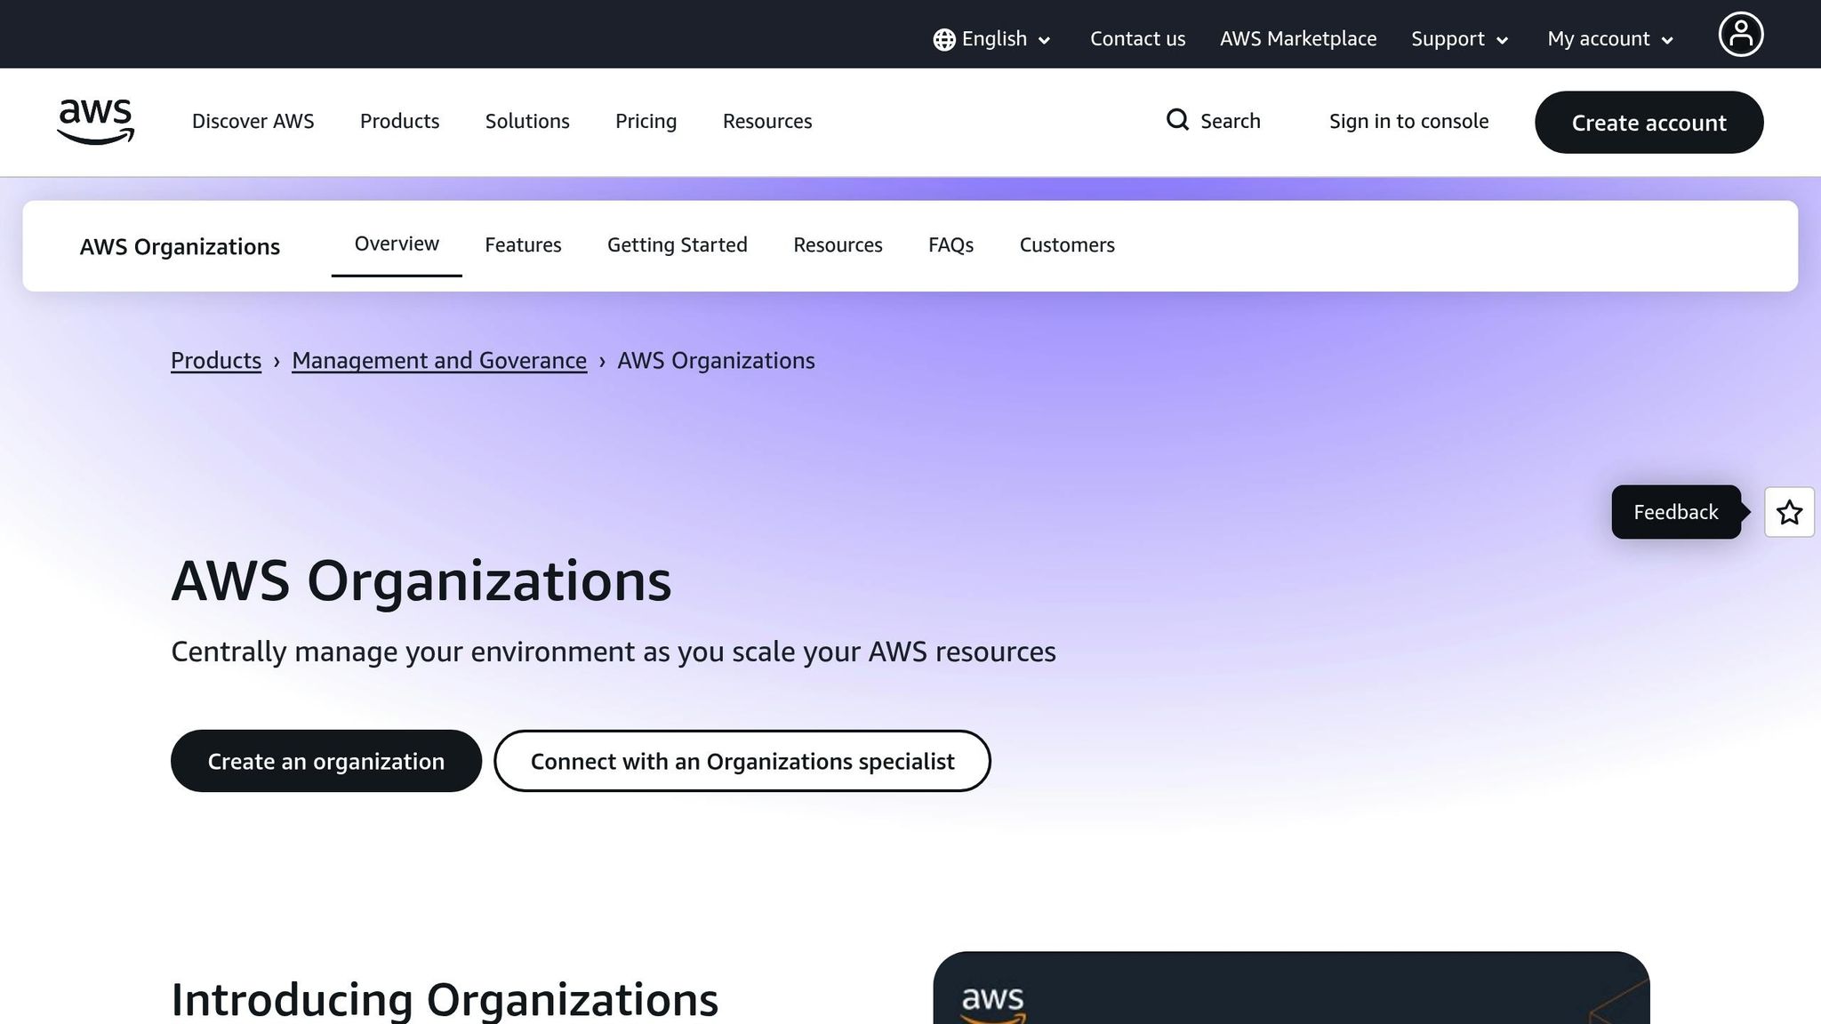The height and width of the screenshot is (1024, 1821).
Task: Click the AWS logo in the header
Action: [94, 122]
